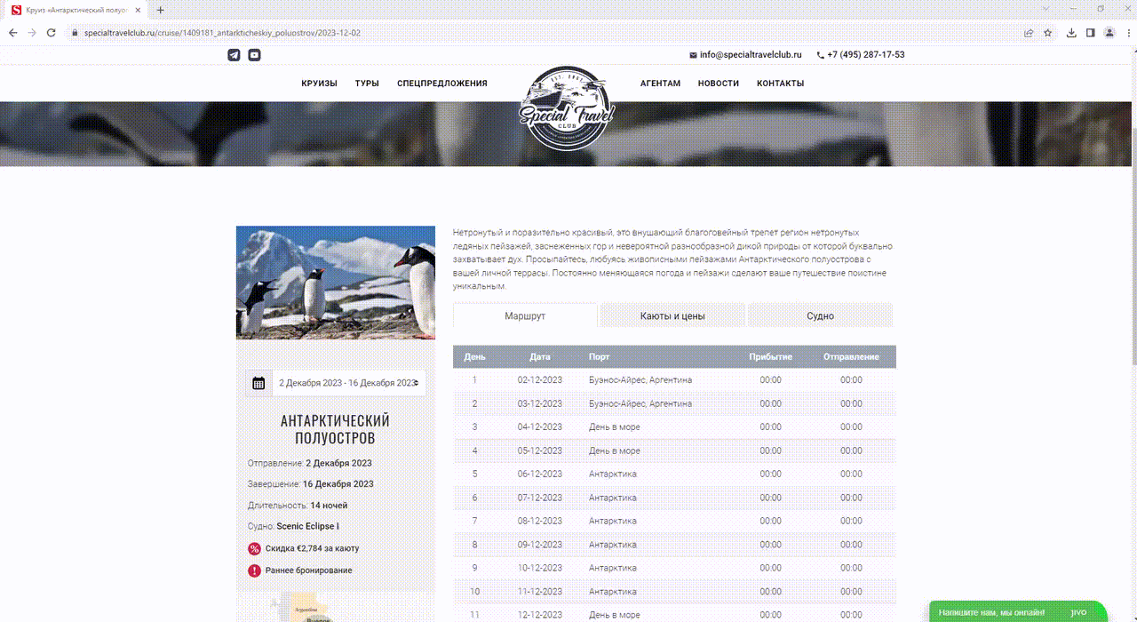Open the СПЕЦПРЕДЛОЖЕНИЯ menu item
This screenshot has width=1137, height=622.
click(442, 84)
